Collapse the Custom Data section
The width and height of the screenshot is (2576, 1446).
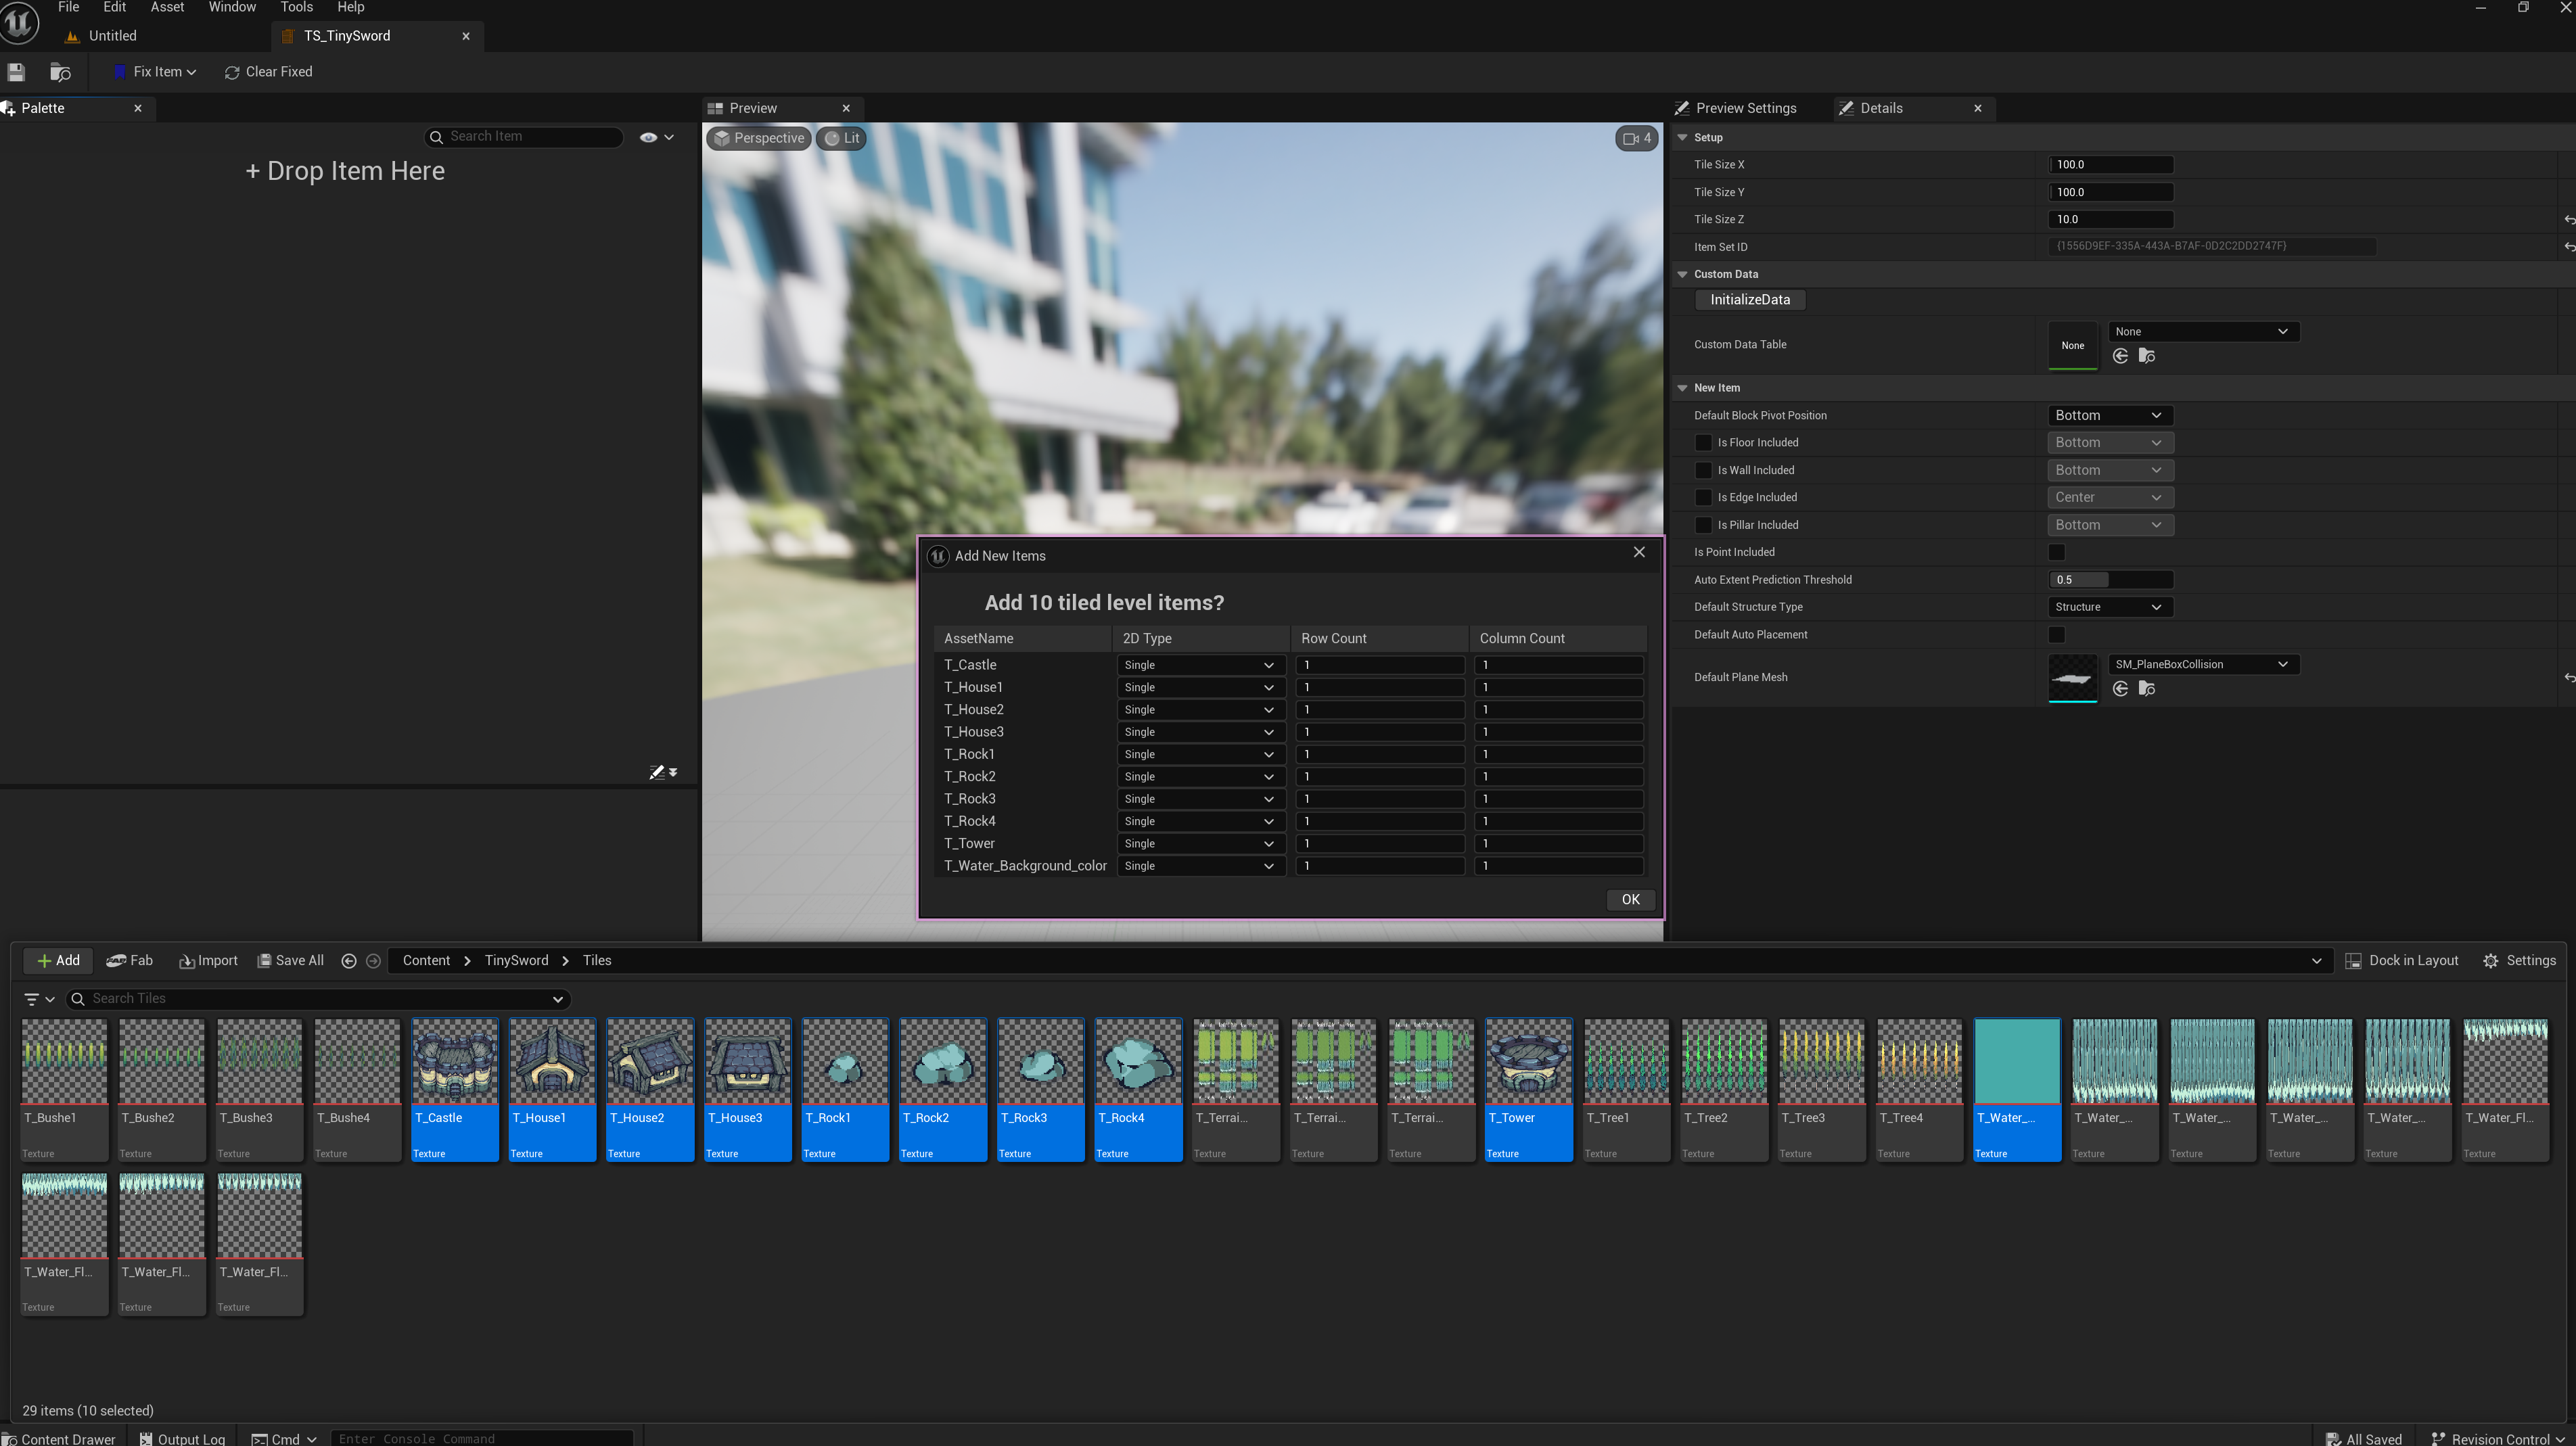(1683, 274)
